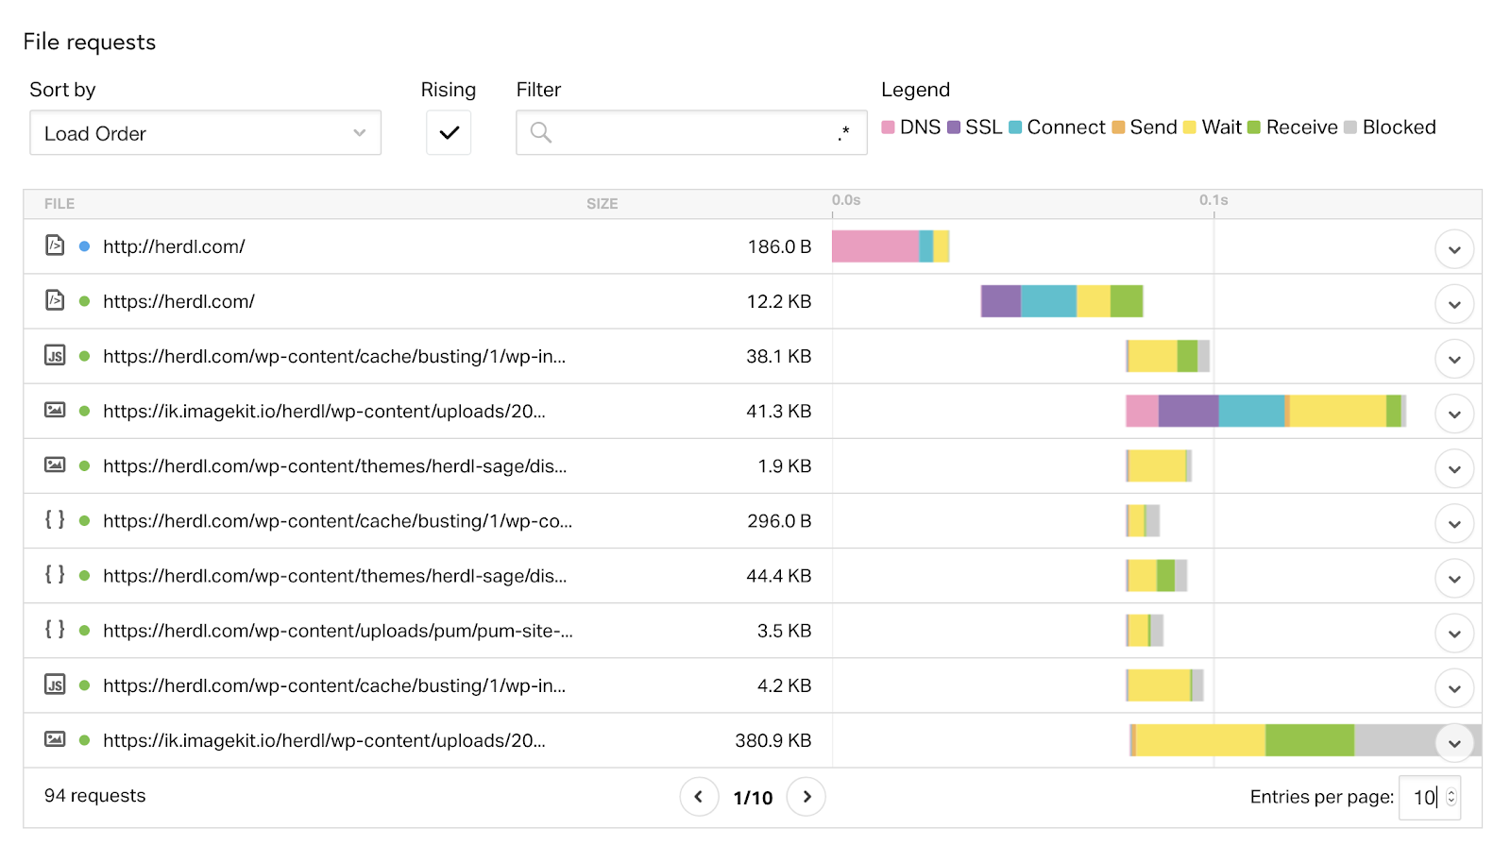Click the previous page arrow

[699, 796]
